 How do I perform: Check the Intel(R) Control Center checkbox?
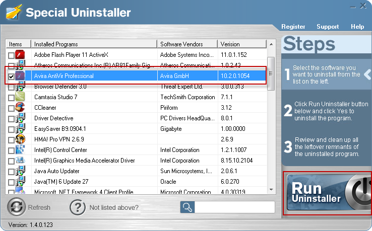coord(11,150)
